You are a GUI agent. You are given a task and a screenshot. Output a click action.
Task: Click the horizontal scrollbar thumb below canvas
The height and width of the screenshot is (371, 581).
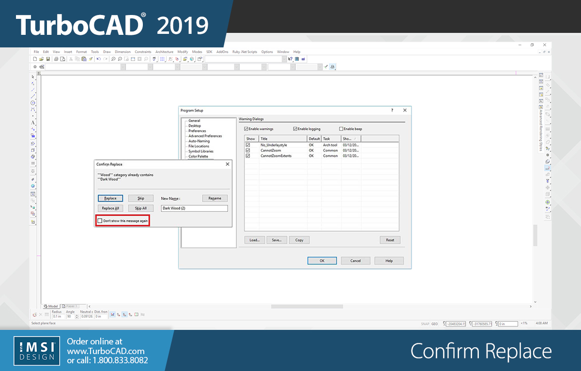click(306, 306)
